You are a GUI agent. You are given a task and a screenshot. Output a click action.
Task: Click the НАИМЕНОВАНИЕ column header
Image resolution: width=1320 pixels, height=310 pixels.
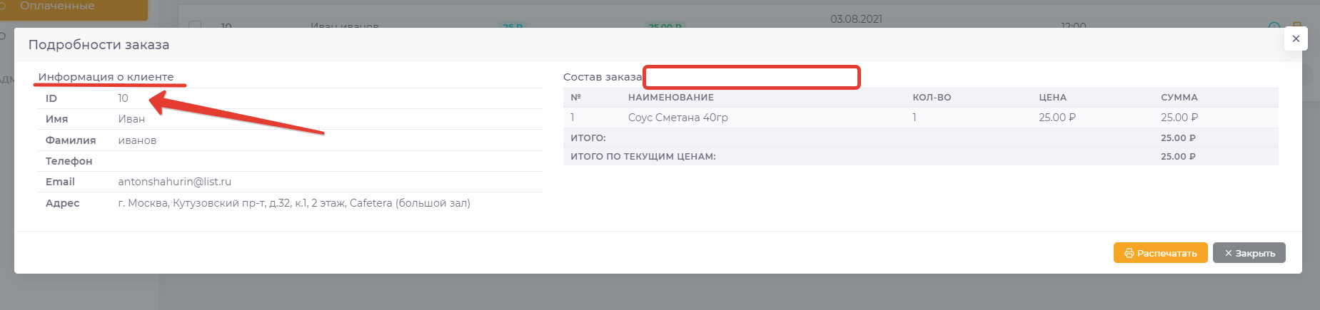coord(670,98)
